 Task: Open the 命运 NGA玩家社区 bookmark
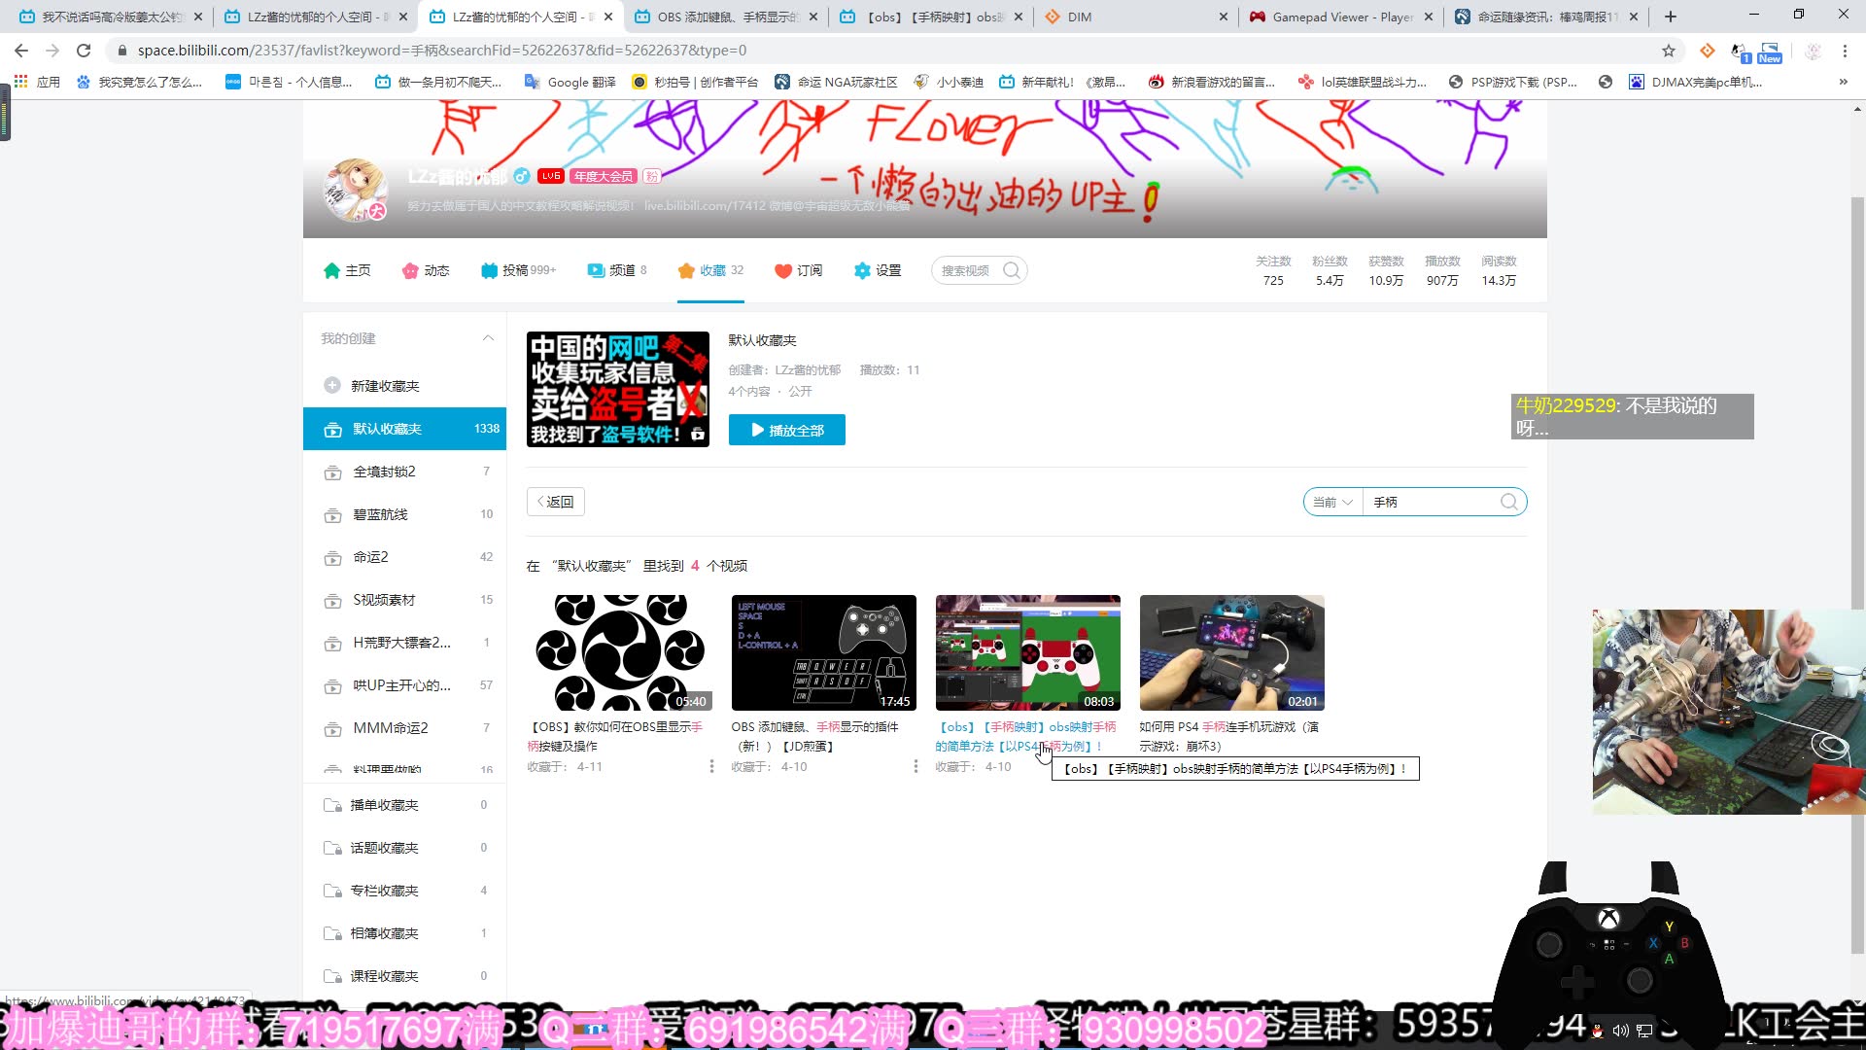(x=836, y=82)
